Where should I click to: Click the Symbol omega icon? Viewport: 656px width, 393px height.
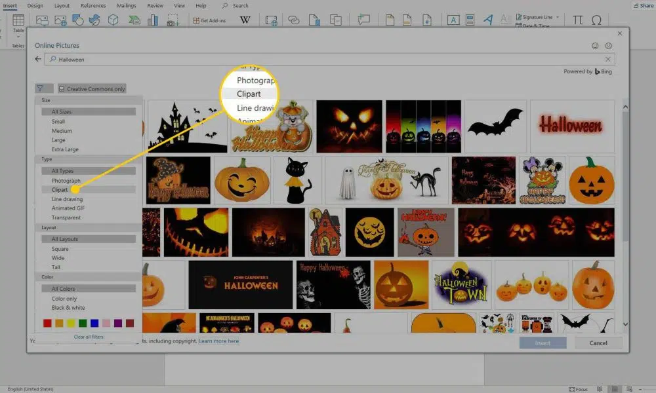click(x=596, y=20)
